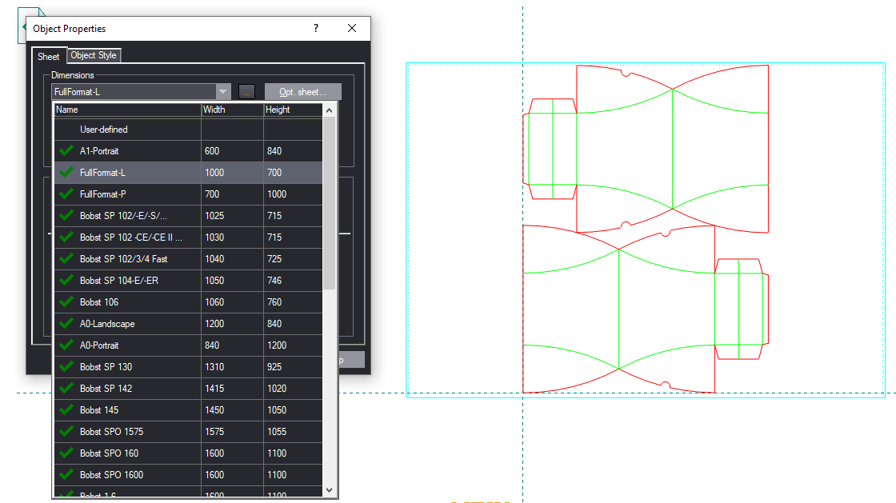The height and width of the screenshot is (503, 896).
Task: Open the Sheet tab
Action: (49, 56)
